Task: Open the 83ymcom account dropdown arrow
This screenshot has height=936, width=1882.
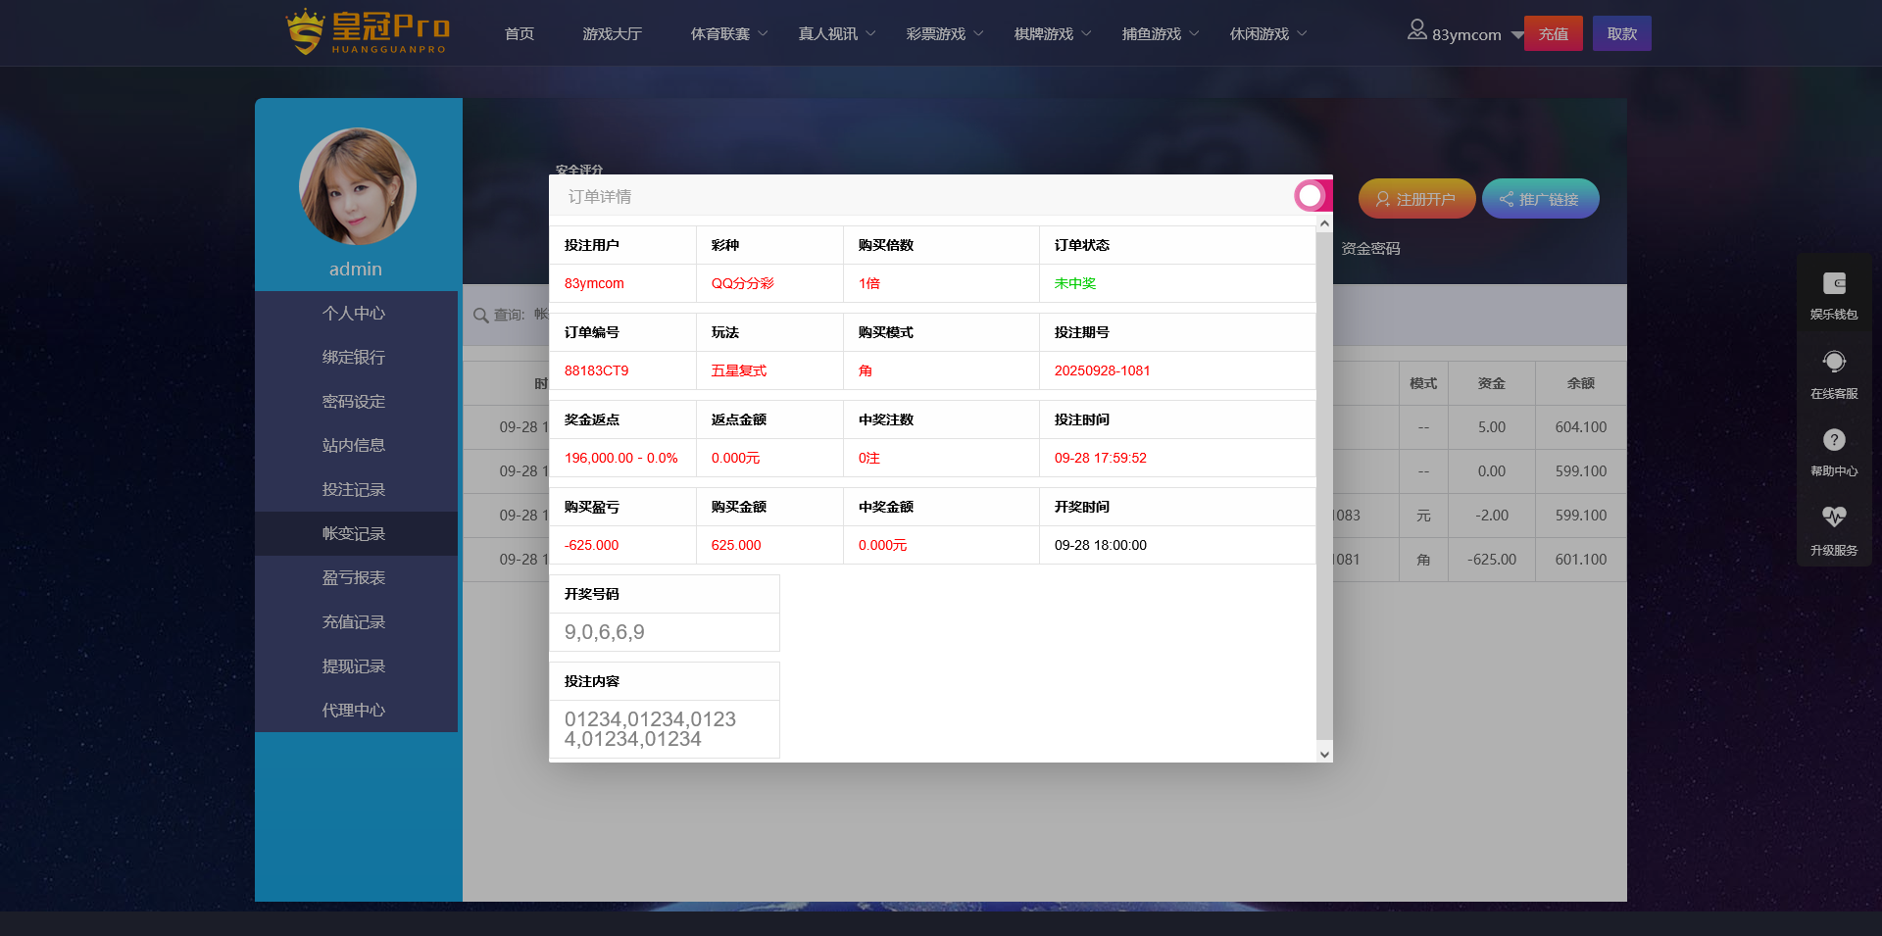Action: (x=1516, y=35)
